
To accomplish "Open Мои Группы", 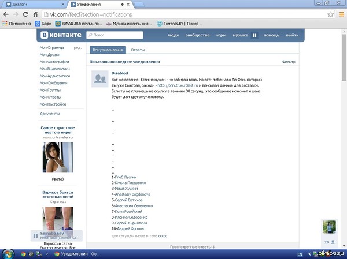I will coord(50,90).
